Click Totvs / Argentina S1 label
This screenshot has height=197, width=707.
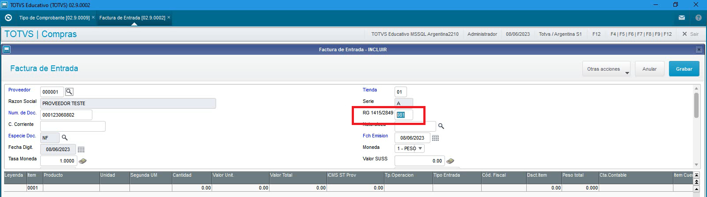pyautogui.click(x=560, y=34)
